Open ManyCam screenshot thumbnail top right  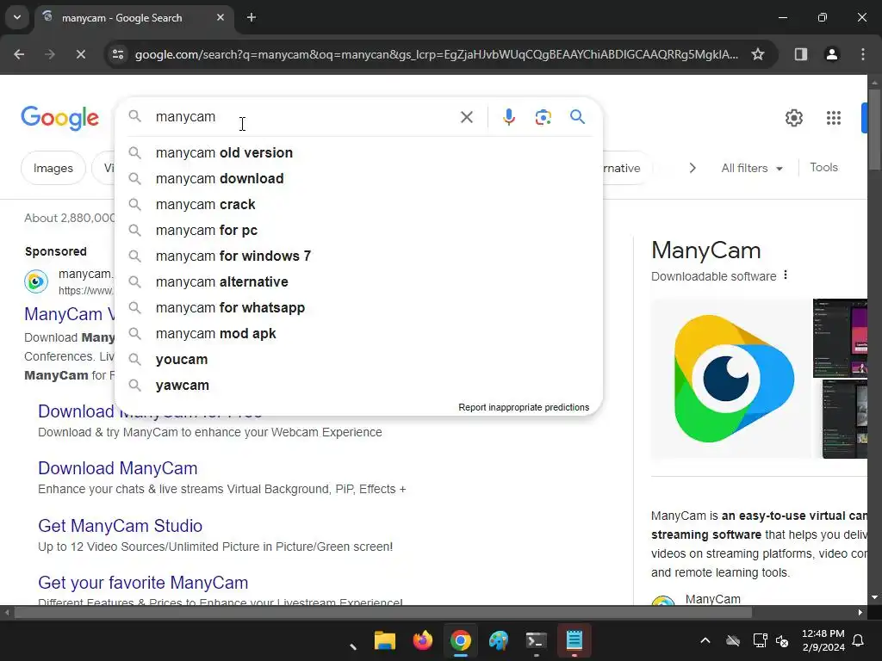click(x=841, y=337)
